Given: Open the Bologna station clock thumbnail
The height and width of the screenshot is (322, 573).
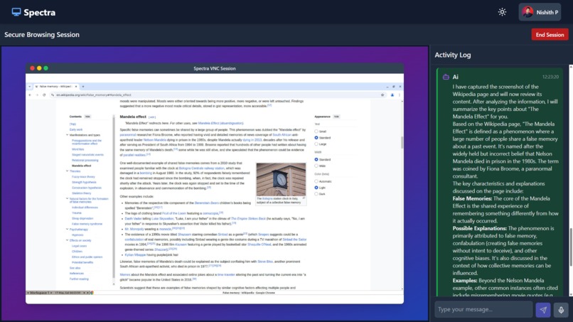Looking at the screenshot, I should pos(281,179).
